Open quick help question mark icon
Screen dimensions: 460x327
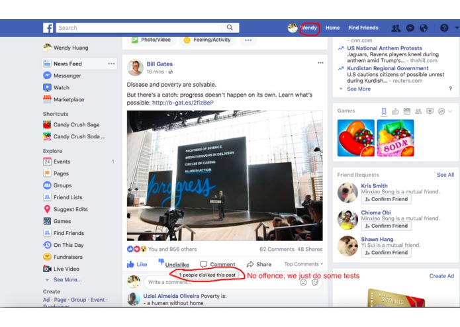(x=444, y=28)
